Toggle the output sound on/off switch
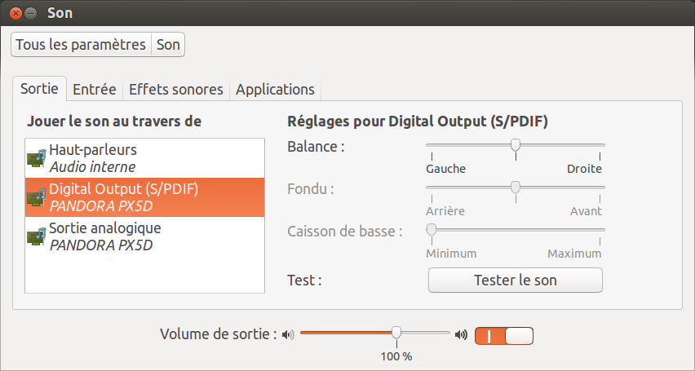695x371 pixels. (504, 335)
